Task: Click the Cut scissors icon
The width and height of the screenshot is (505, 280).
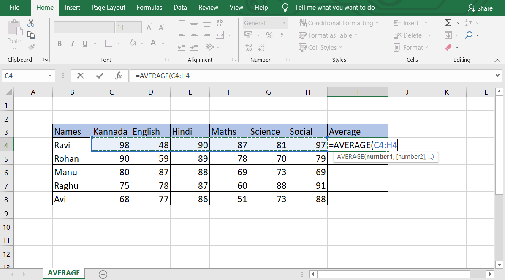Action: [30, 23]
